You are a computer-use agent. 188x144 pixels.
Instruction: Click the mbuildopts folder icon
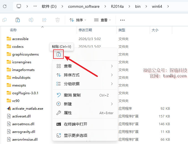tap(9, 77)
